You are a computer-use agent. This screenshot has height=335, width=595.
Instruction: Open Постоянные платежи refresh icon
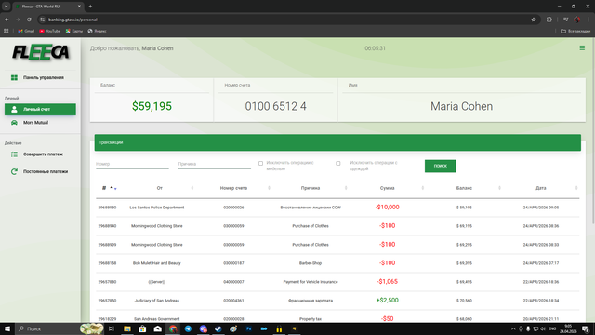tap(14, 171)
